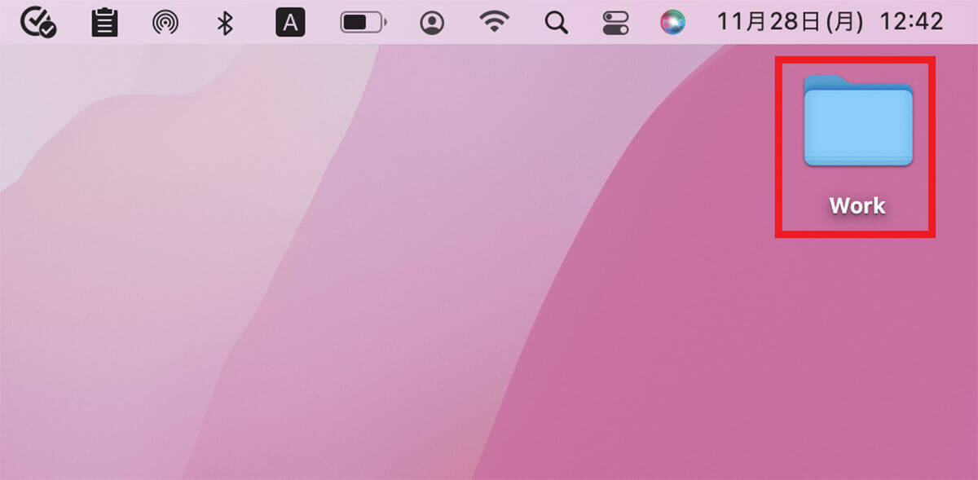Switch input source via the A icon
The image size is (978, 480).
coord(289,23)
